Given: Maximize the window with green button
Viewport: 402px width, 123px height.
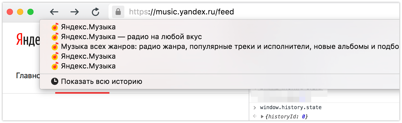Looking at the screenshot, I should (x=30, y=12).
